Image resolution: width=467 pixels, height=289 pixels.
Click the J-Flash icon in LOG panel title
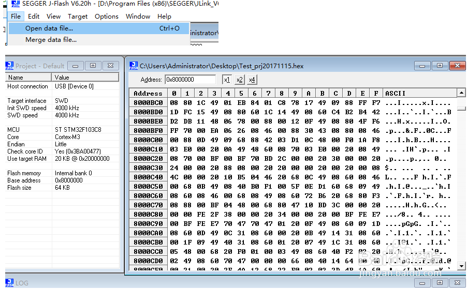pyautogui.click(x=9, y=282)
